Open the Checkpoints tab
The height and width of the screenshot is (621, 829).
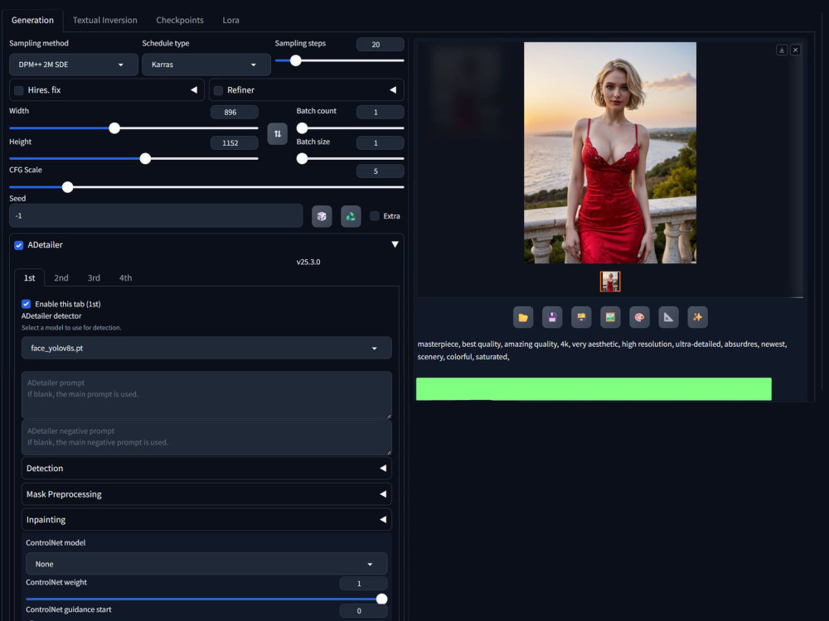point(180,20)
